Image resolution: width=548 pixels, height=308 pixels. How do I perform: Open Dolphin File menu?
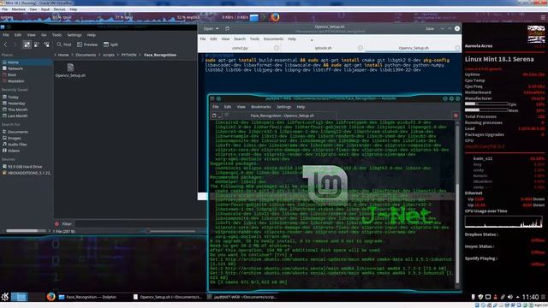coord(6,35)
